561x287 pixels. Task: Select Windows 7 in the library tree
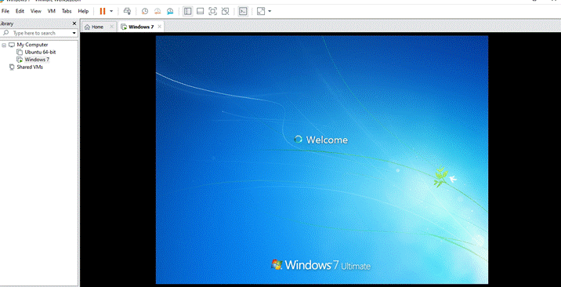coord(37,60)
